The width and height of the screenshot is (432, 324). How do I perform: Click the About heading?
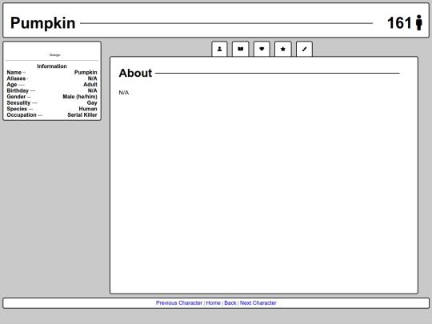click(135, 73)
